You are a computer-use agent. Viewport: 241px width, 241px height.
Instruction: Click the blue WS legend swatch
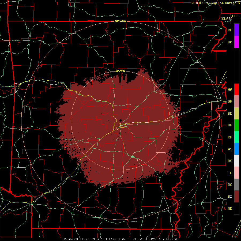pos(236,149)
